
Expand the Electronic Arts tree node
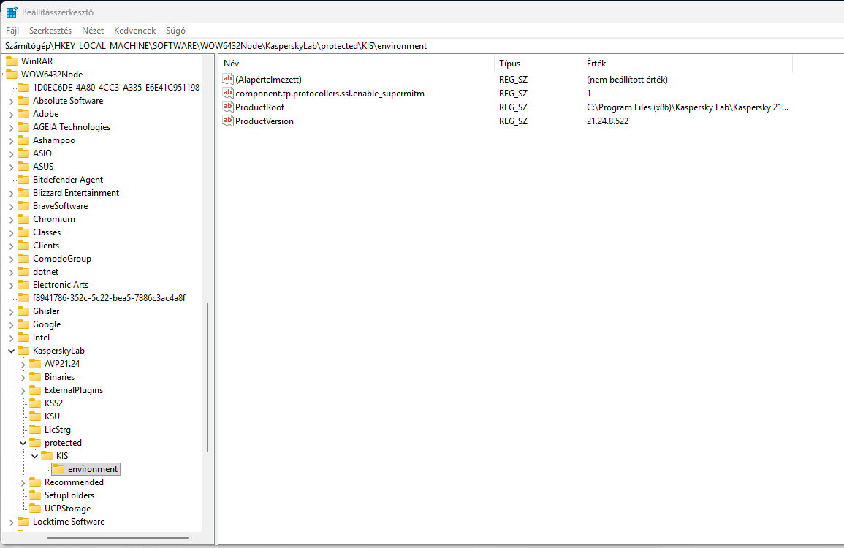(11, 285)
